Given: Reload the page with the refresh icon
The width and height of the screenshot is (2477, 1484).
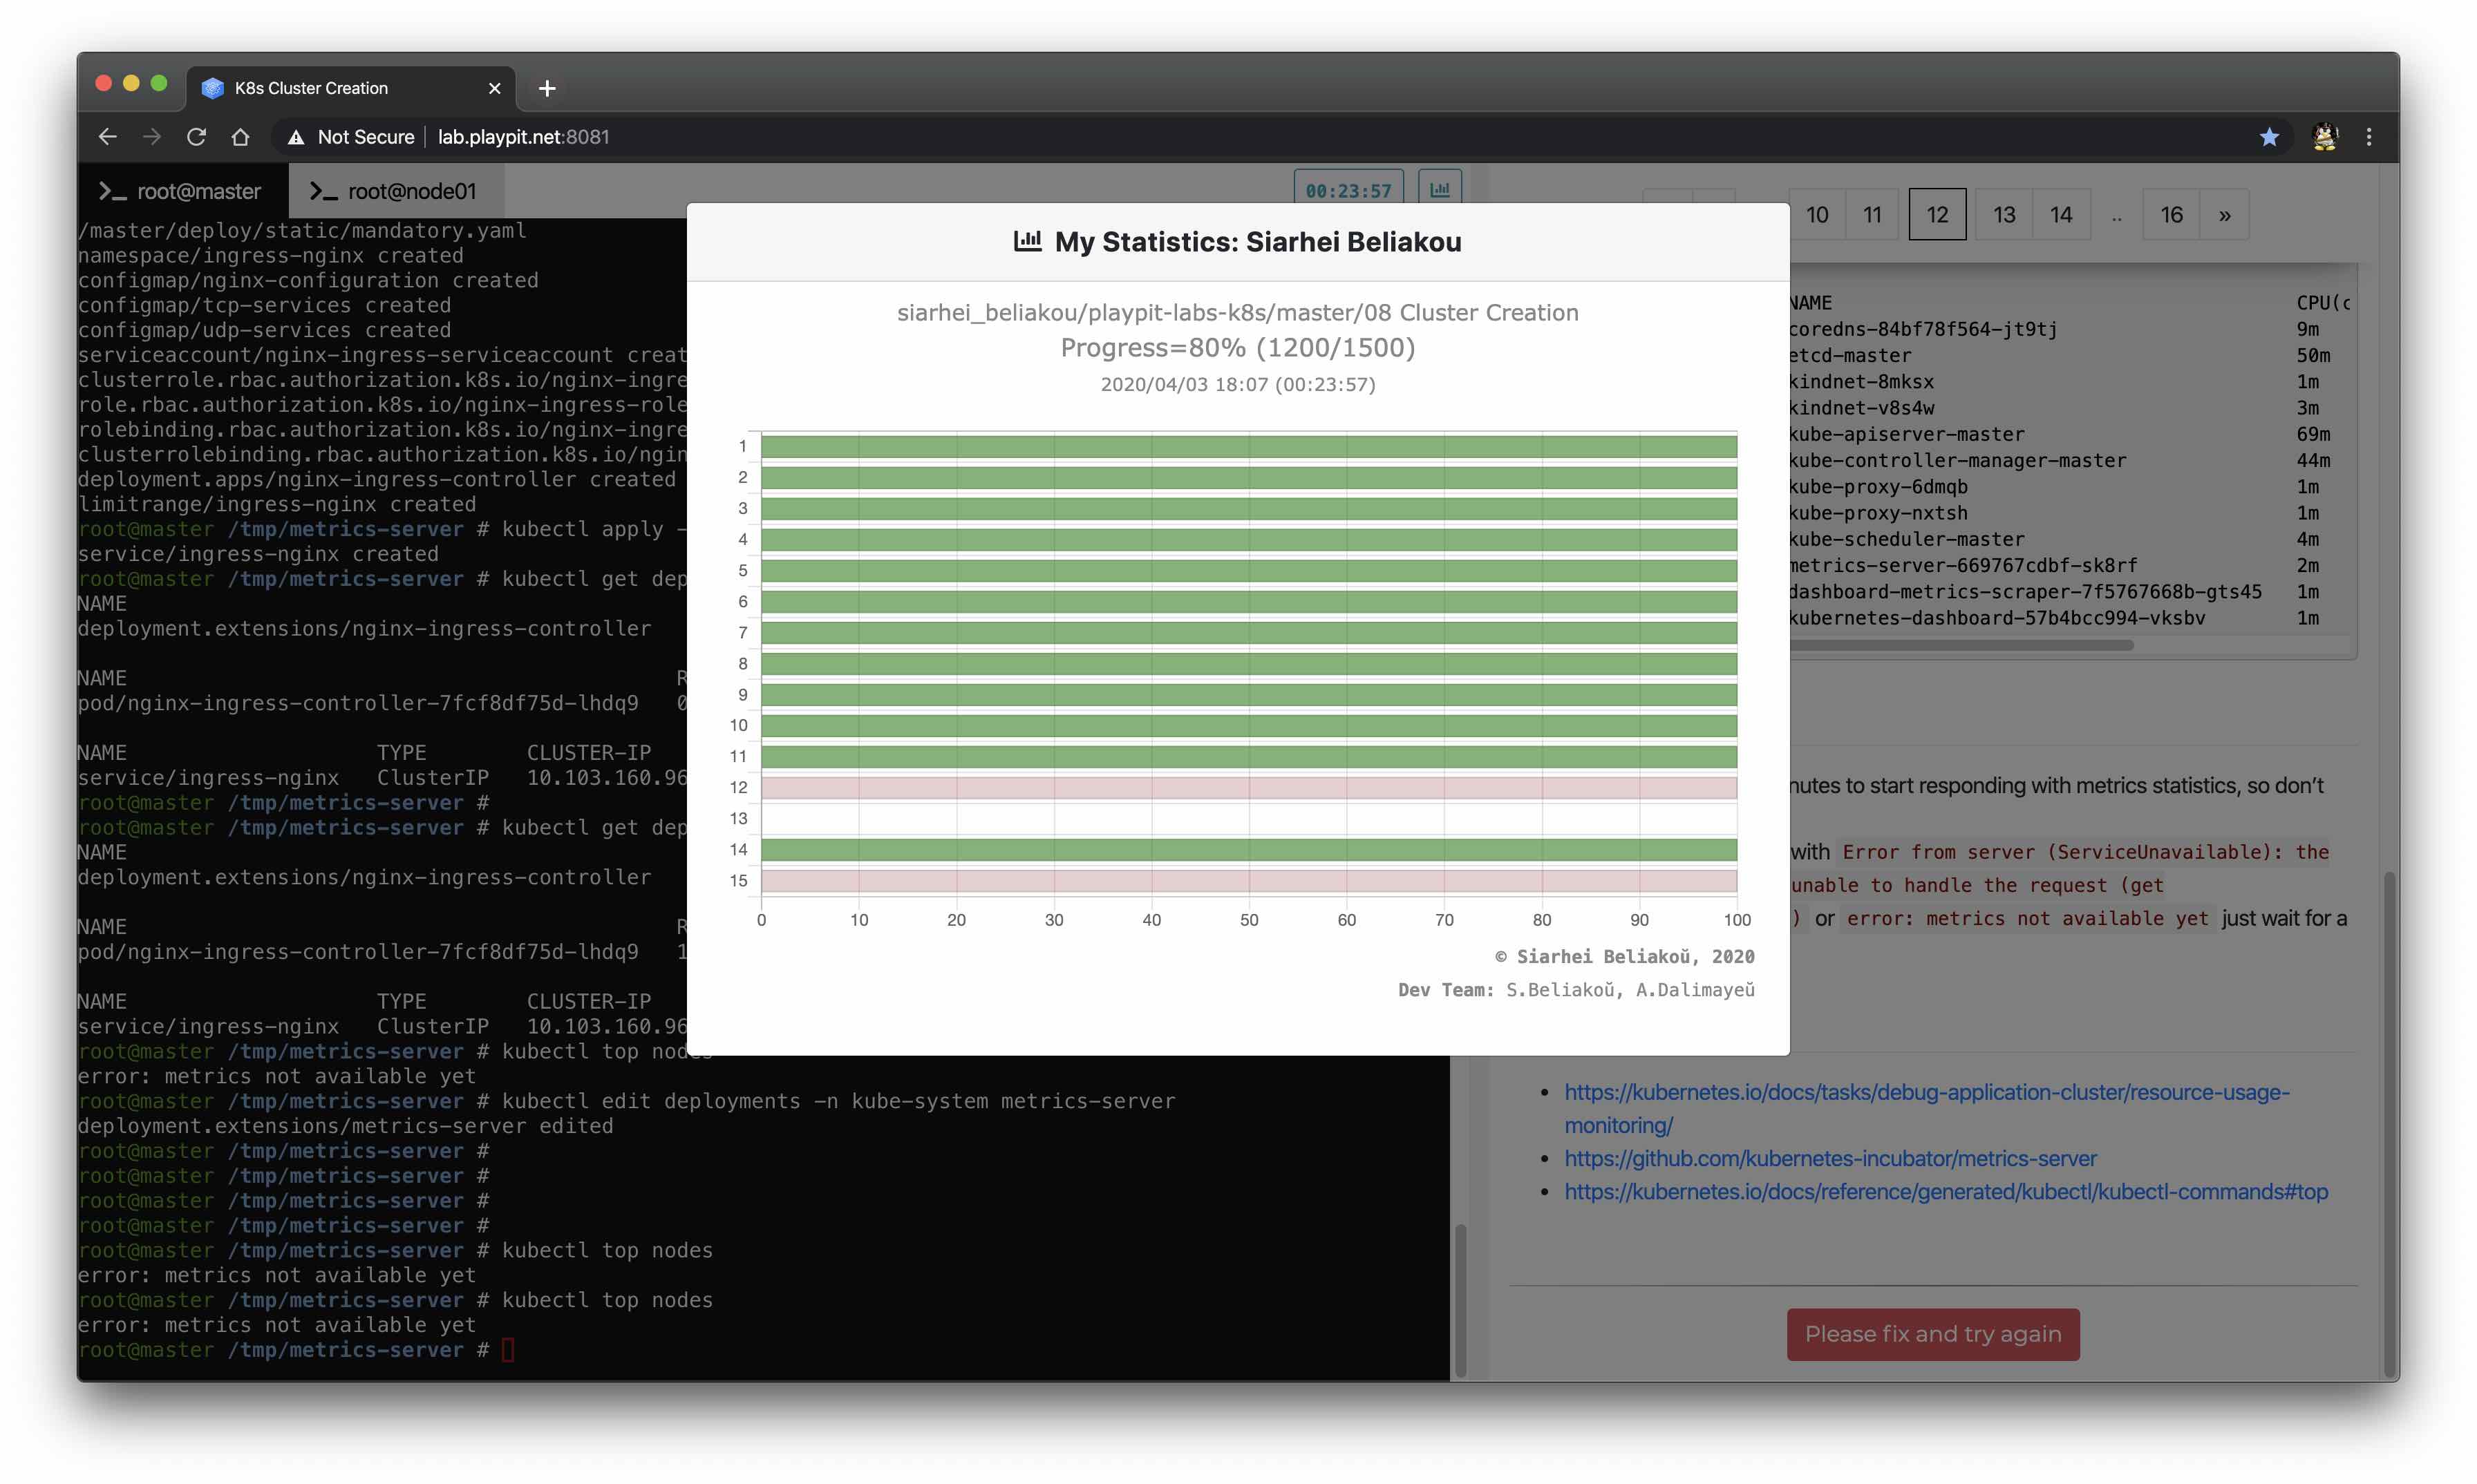Looking at the screenshot, I should [196, 137].
